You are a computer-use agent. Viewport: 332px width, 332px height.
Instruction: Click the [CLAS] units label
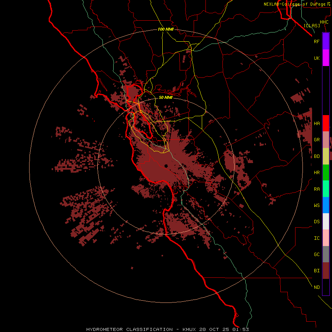point(312,25)
